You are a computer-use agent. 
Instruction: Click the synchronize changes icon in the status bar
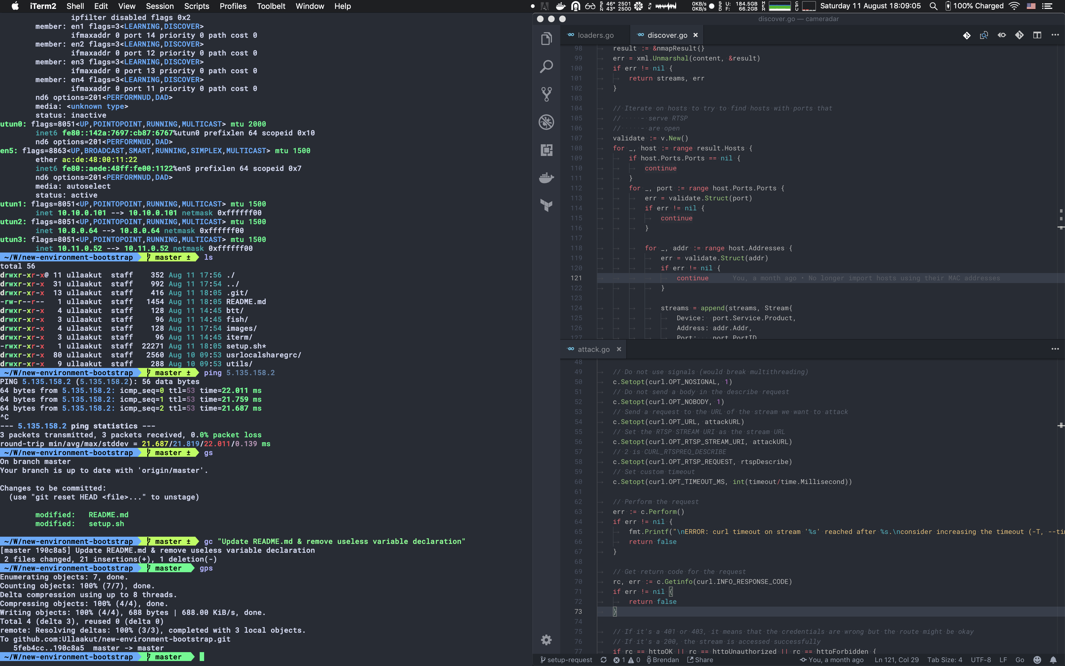(x=603, y=660)
